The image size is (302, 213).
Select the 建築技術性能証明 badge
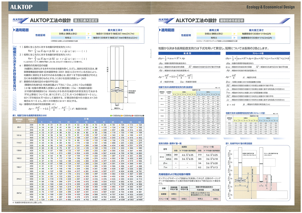[232, 20]
